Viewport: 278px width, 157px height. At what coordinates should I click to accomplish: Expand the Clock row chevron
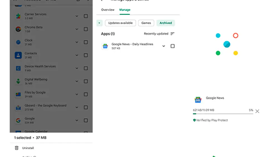click(77, 42)
